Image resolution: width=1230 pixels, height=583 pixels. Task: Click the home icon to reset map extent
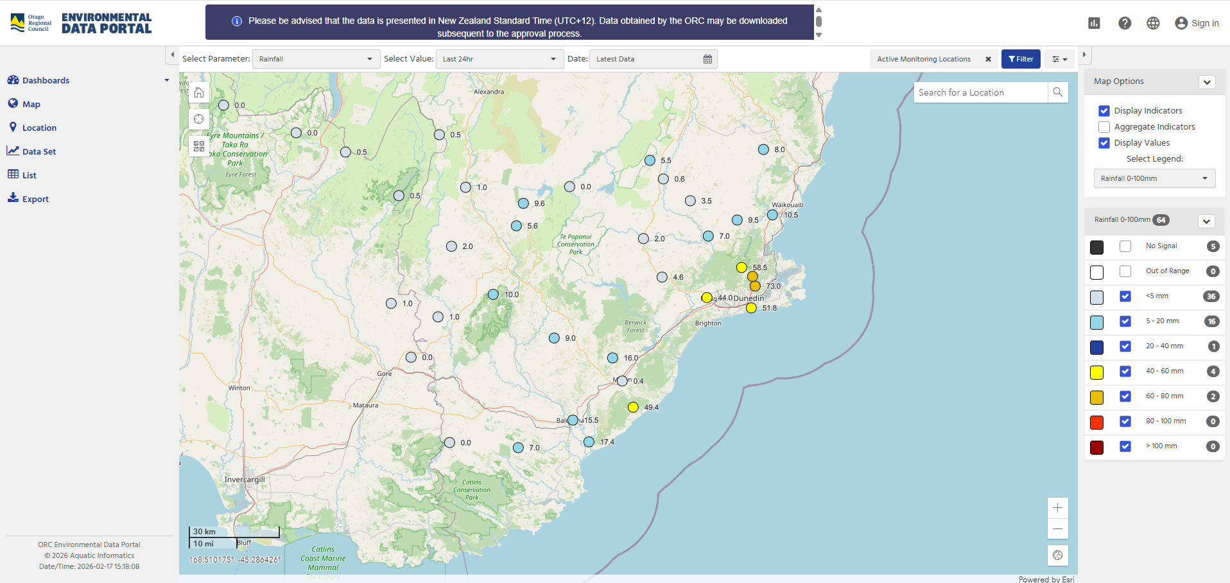point(198,92)
